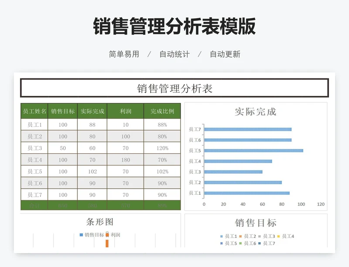Click the 自动更新 subtitle text

click(x=225, y=54)
